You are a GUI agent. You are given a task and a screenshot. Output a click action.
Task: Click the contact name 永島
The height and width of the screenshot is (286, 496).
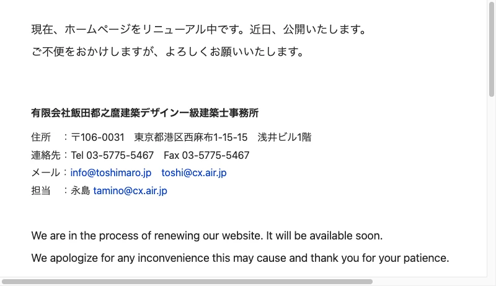click(x=81, y=191)
